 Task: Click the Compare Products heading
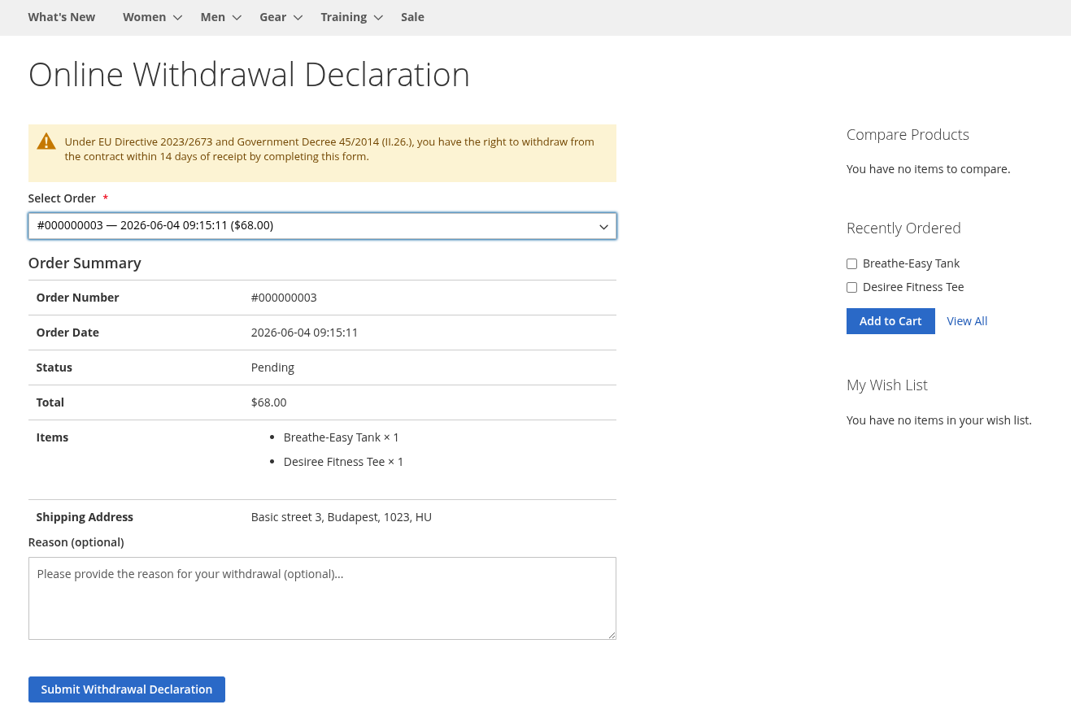pyautogui.click(x=908, y=135)
